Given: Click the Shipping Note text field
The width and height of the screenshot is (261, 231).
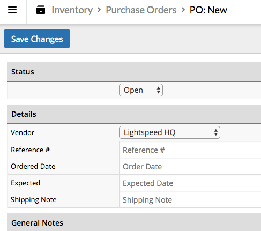Looking at the screenshot, I should coord(190,199).
